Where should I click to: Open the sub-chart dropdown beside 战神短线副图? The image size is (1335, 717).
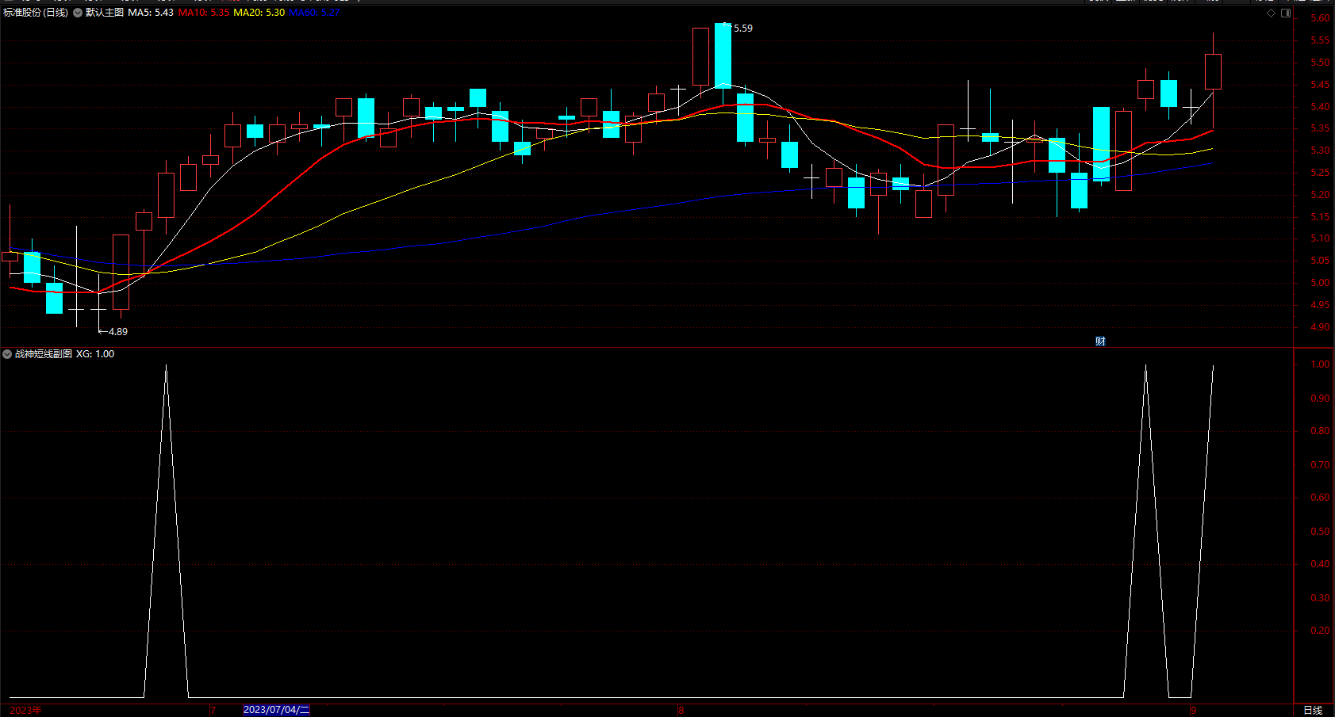click(x=7, y=354)
